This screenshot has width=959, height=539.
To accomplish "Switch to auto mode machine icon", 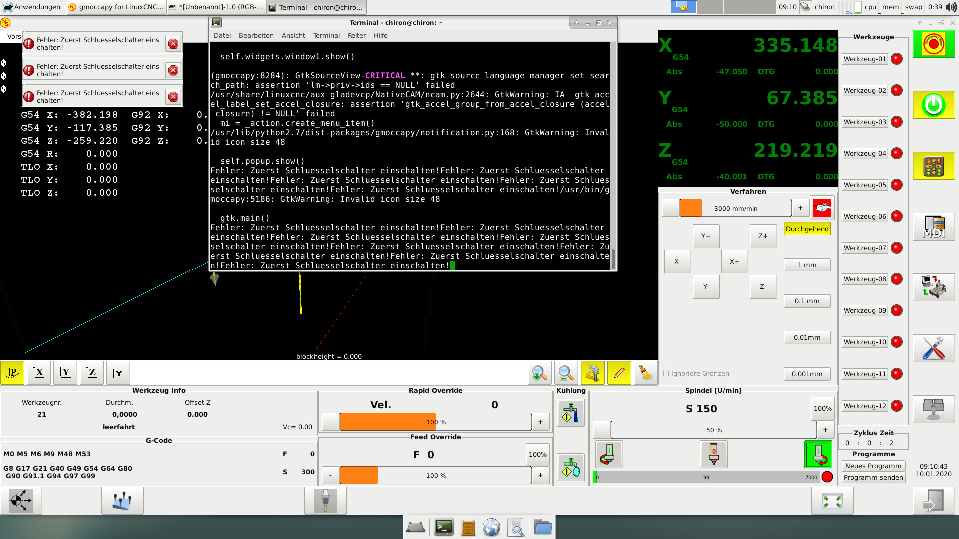I will click(x=933, y=287).
